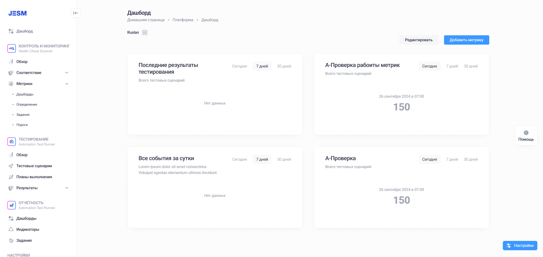
Task: Select 7 дней in А-Проверка рабоиты метрик card
Action: pyautogui.click(x=452, y=66)
